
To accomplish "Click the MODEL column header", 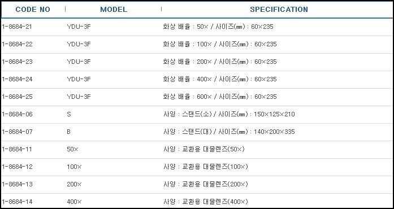I will coord(114,10).
